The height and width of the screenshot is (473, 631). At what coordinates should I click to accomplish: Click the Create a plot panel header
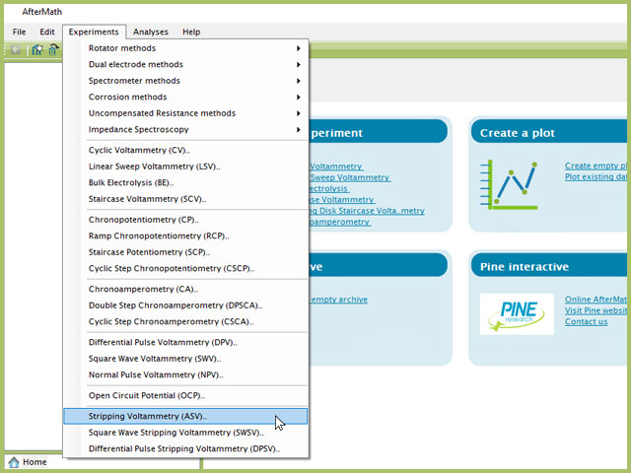[x=549, y=131]
